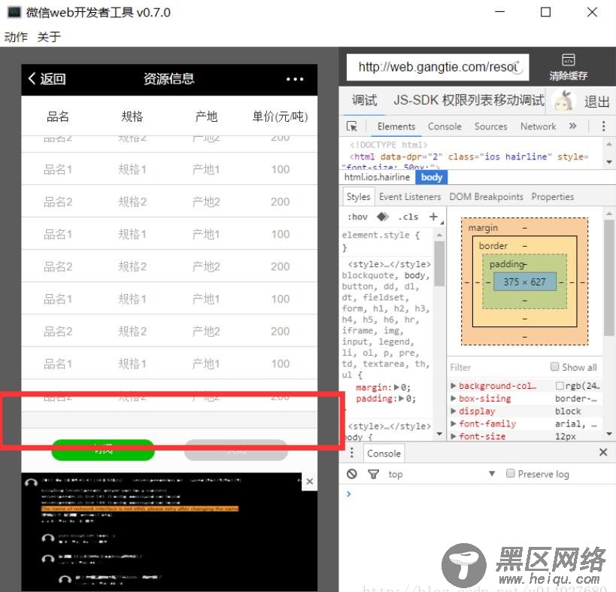Click the computed pane vertical scrollbar thumb

[x=609, y=278]
